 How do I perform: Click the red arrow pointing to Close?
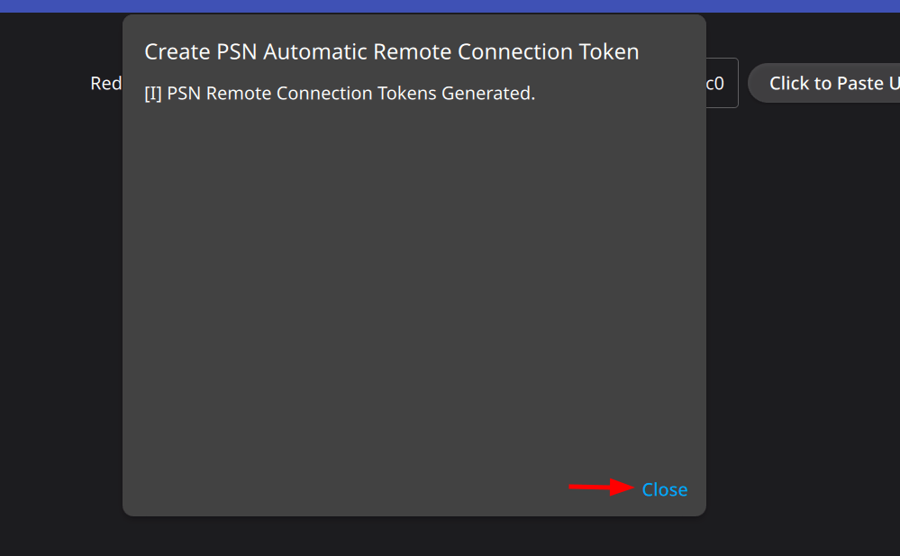pos(601,488)
